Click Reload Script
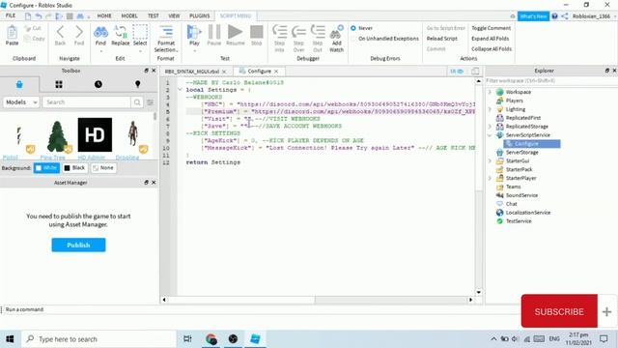Viewport: 618px width, 348px height. pyautogui.click(x=442, y=39)
